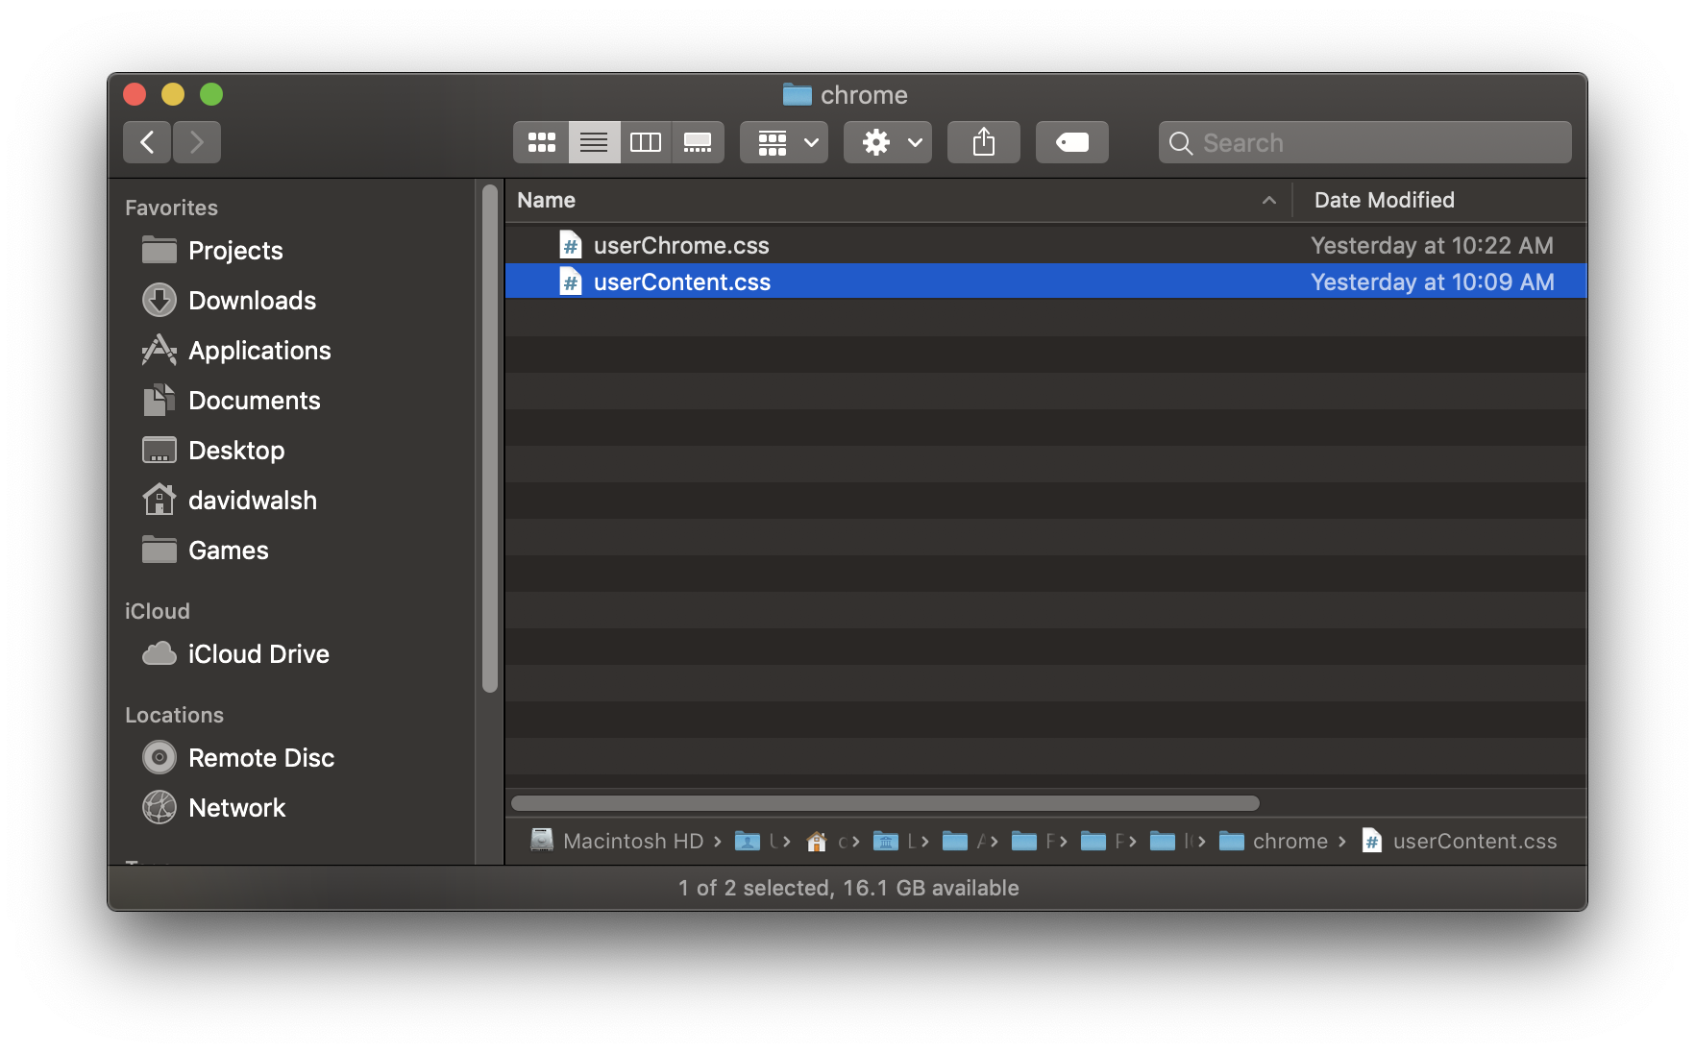Click the userChrome.css file icon

click(x=571, y=245)
